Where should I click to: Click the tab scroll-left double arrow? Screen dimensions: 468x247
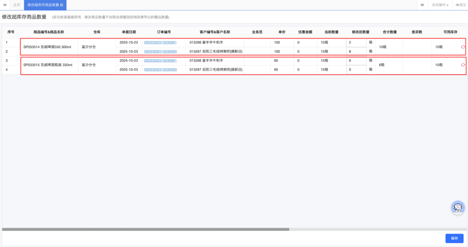click(x=5, y=5)
